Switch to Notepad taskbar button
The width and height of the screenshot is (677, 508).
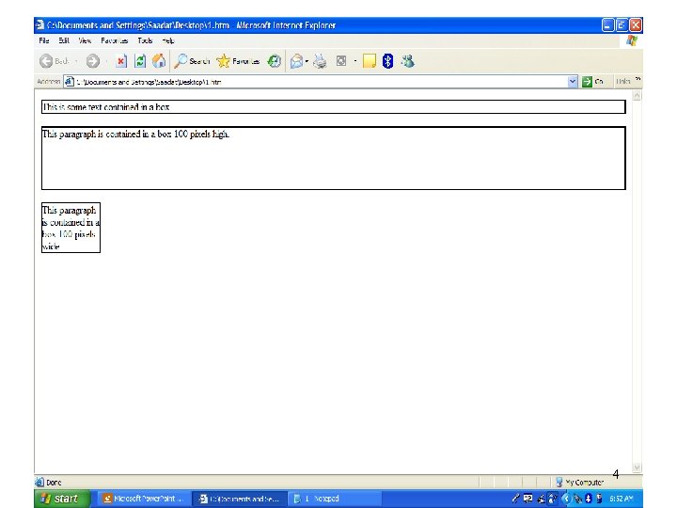tap(334, 499)
